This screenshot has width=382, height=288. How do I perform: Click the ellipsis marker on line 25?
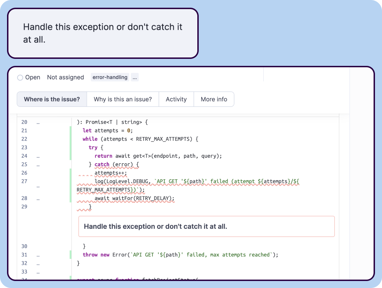(38, 164)
